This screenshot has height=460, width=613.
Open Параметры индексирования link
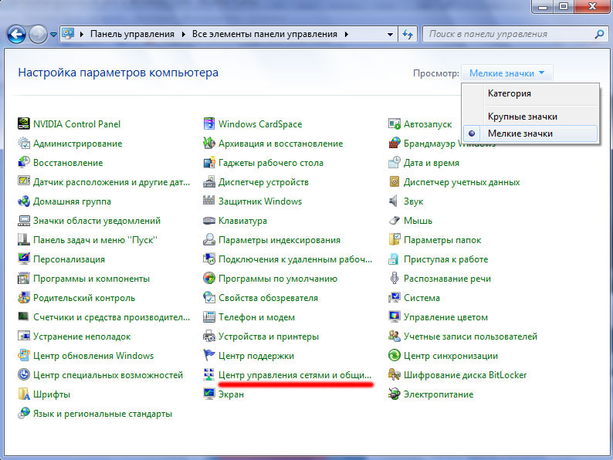(x=279, y=240)
